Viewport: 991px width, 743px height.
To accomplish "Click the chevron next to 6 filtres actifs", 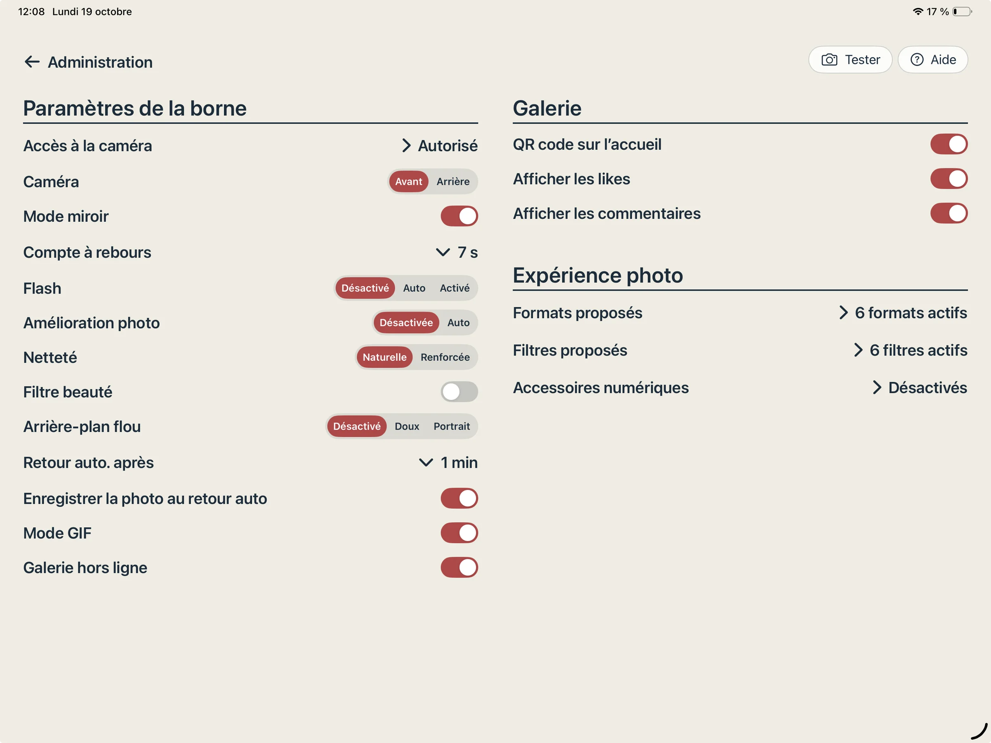I will (x=858, y=350).
